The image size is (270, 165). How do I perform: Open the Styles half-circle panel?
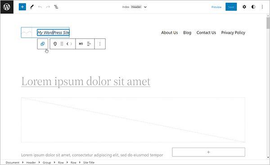click(x=253, y=7)
